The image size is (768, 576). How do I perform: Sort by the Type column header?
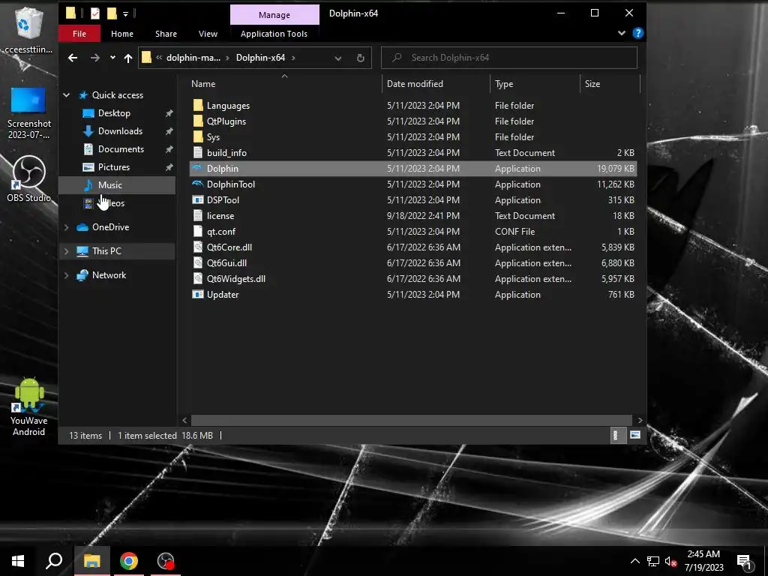[535, 84]
